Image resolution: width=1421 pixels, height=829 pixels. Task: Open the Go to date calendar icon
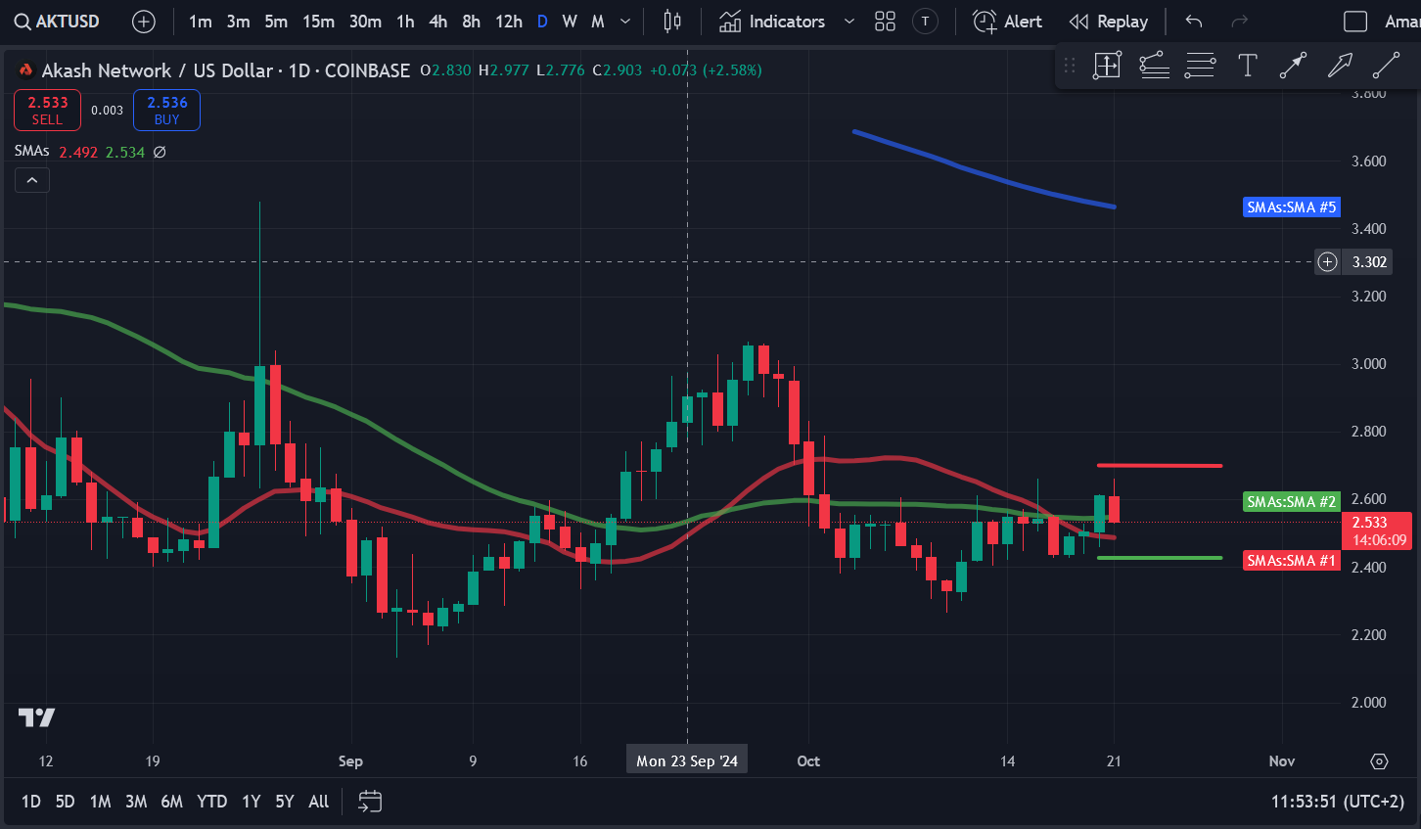[x=370, y=802]
